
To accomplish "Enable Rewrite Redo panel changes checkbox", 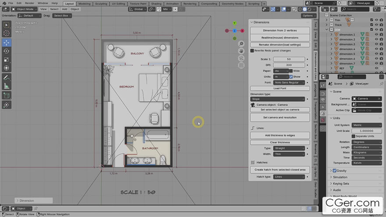I will 252,50.
